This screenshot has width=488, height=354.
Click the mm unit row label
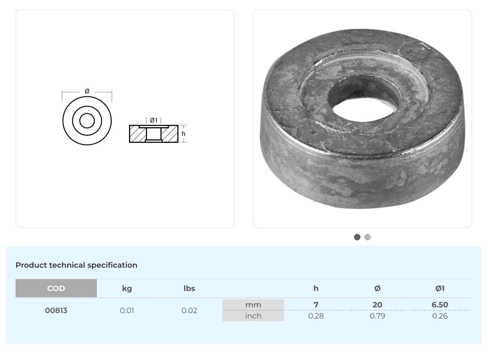pos(253,305)
